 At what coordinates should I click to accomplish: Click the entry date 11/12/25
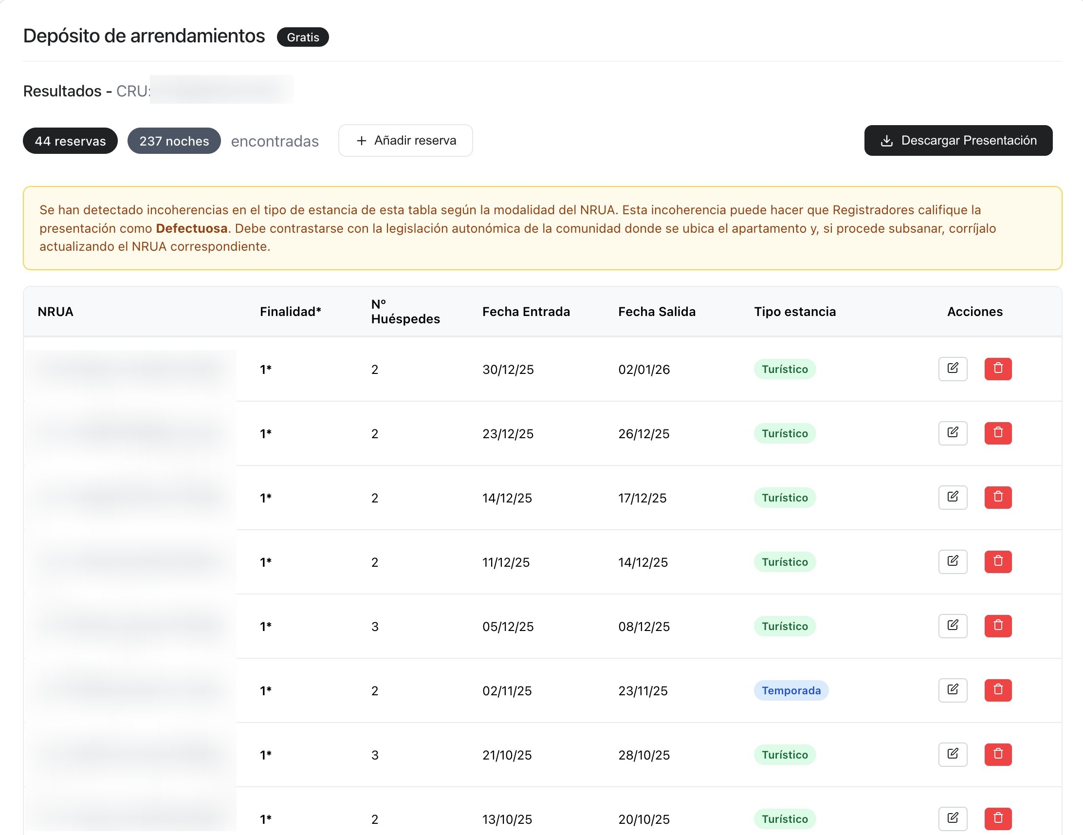pyautogui.click(x=506, y=562)
